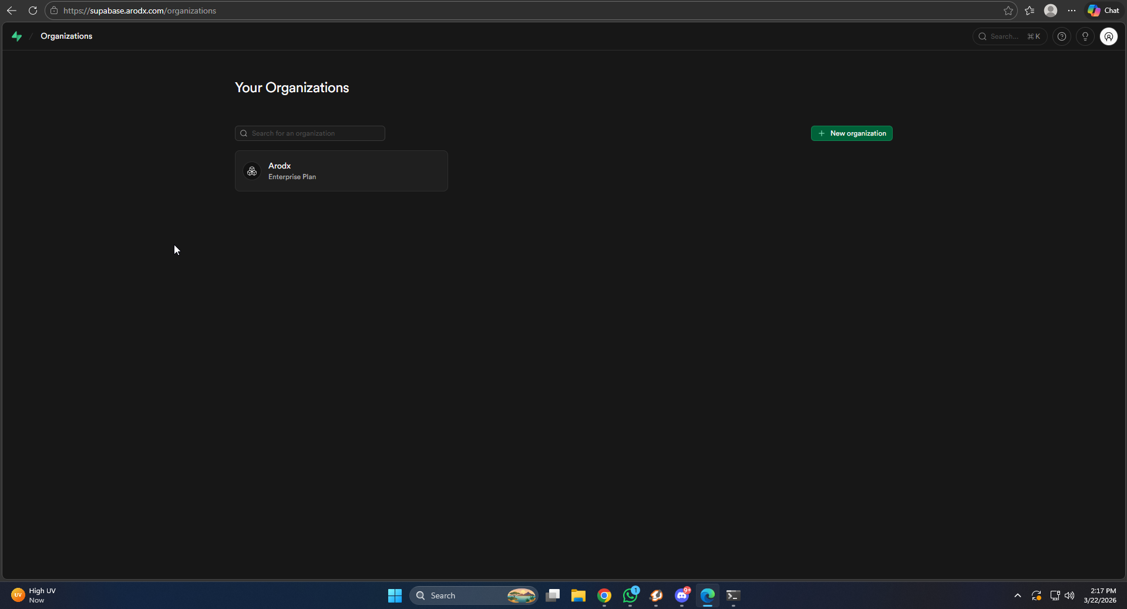Open the lightbulb feedback icon

[1085, 36]
